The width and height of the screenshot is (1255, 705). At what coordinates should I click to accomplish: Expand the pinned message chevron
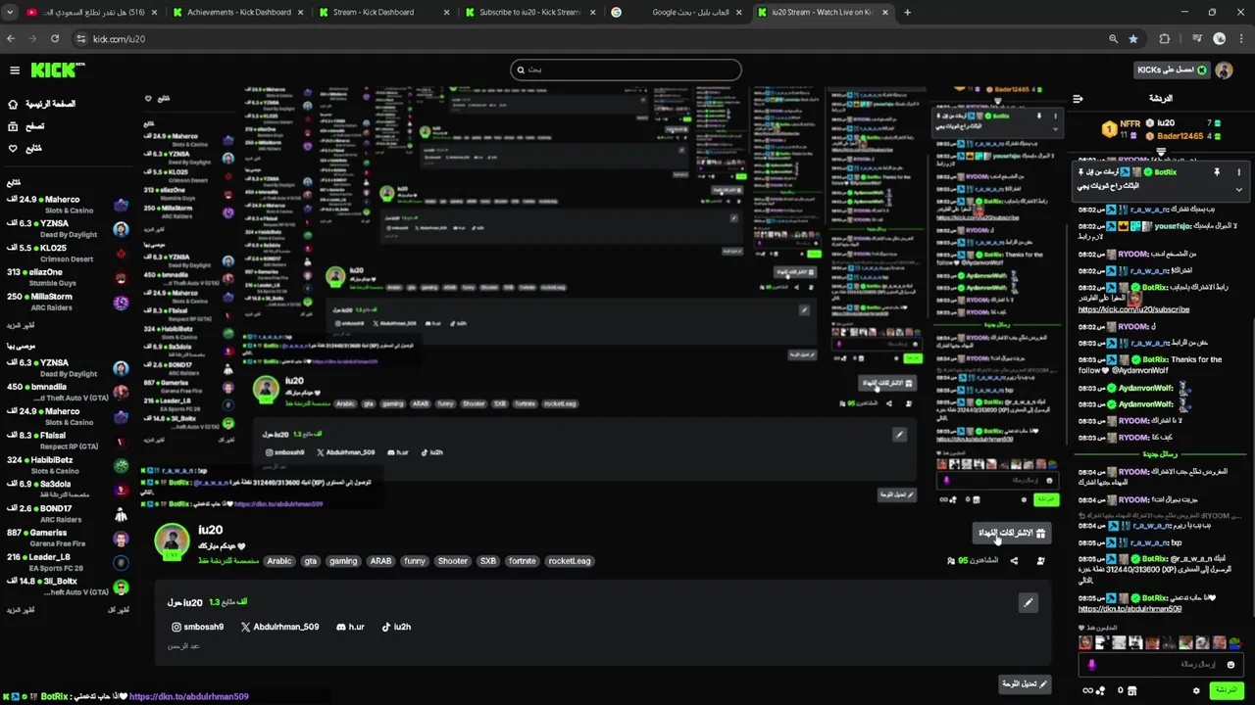[1238, 189]
